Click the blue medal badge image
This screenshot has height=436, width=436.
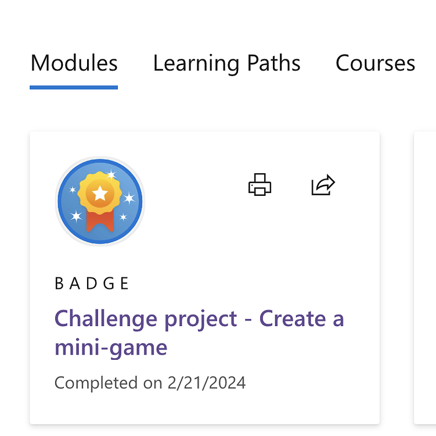[100, 201]
